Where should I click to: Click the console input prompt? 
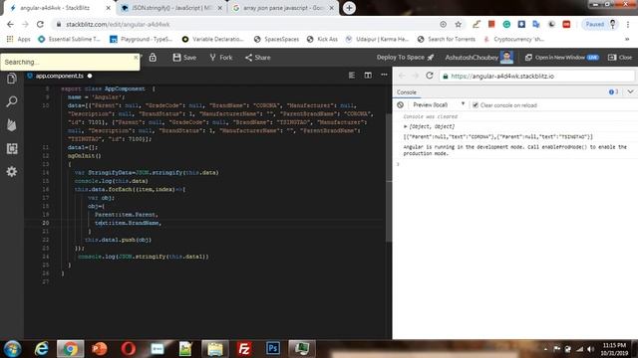pos(515,164)
